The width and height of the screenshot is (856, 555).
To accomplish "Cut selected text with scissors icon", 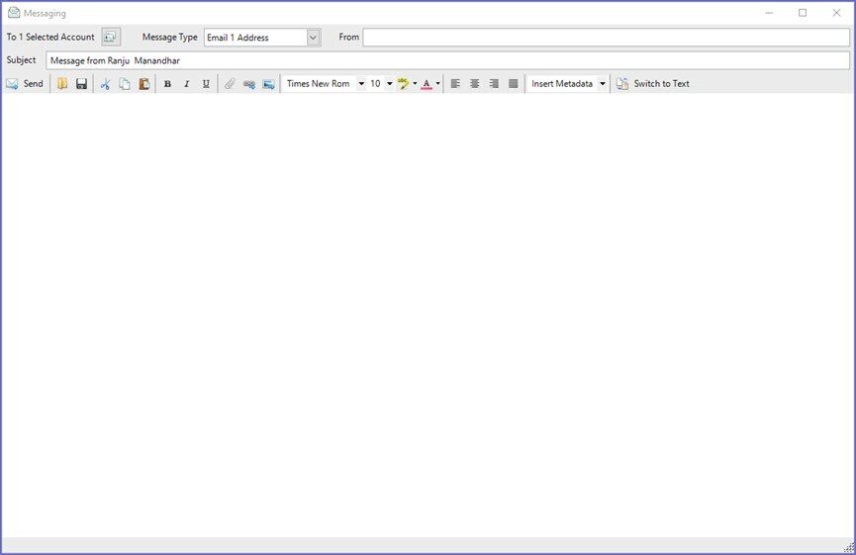I will (x=105, y=83).
